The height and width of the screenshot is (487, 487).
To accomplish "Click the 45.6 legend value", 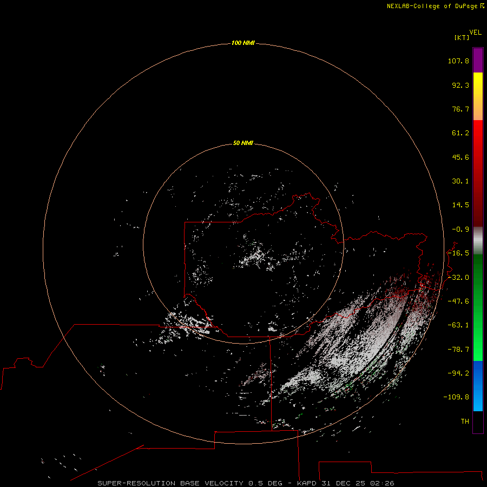I will point(460,157).
